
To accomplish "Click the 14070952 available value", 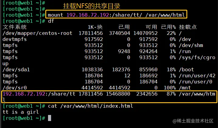I will 145,33.
